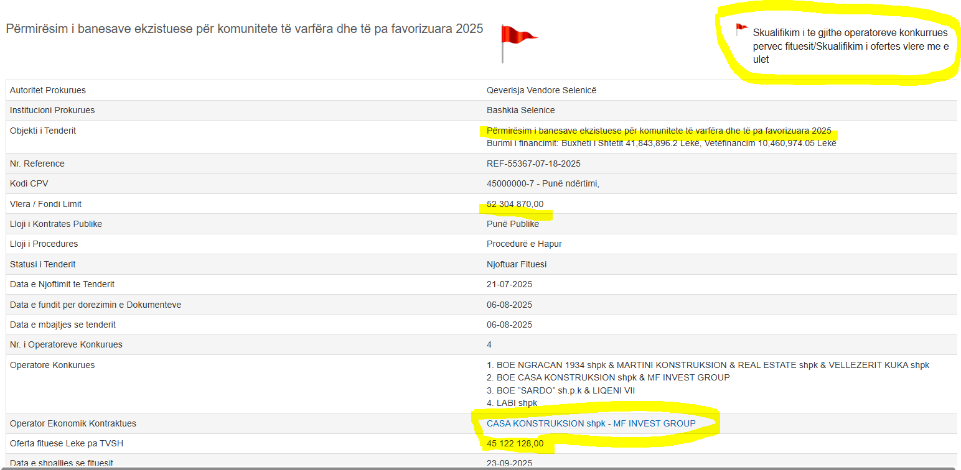Open the CASA KONSTRUKSION shpk - MF INVEST GROUP link
Image resolution: width=961 pixels, height=470 pixels.
click(591, 423)
